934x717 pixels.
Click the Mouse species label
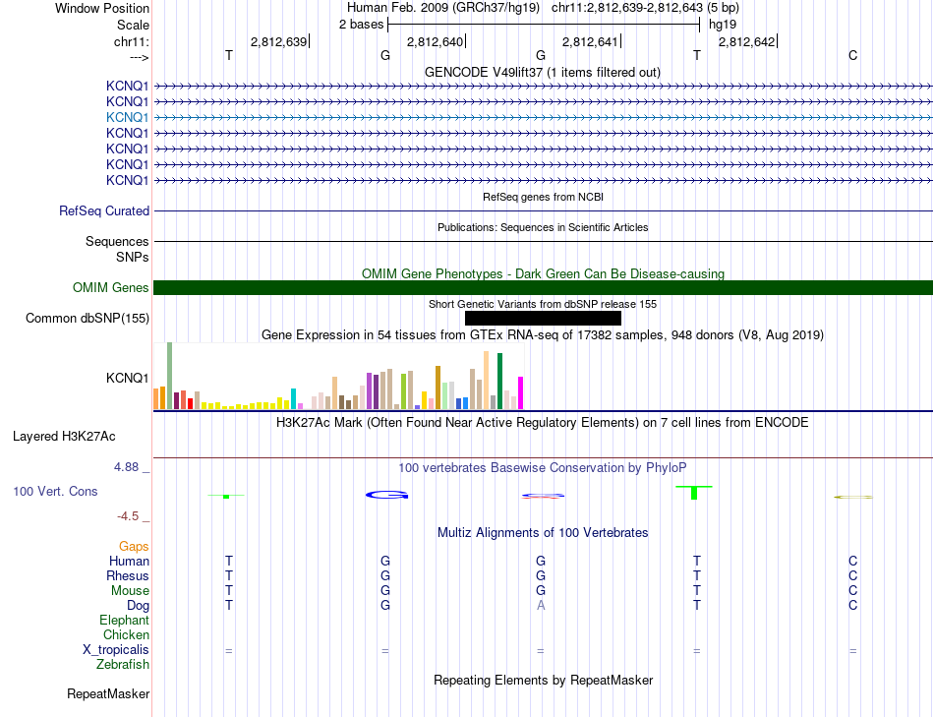130,591
